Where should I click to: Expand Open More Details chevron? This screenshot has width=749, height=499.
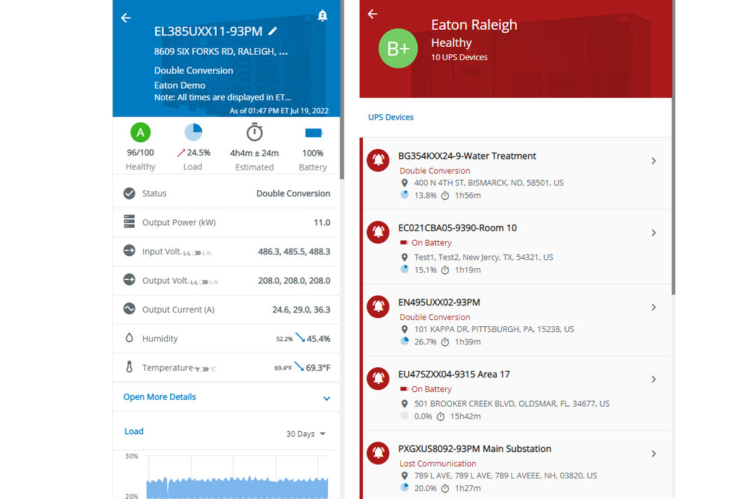[x=326, y=399]
